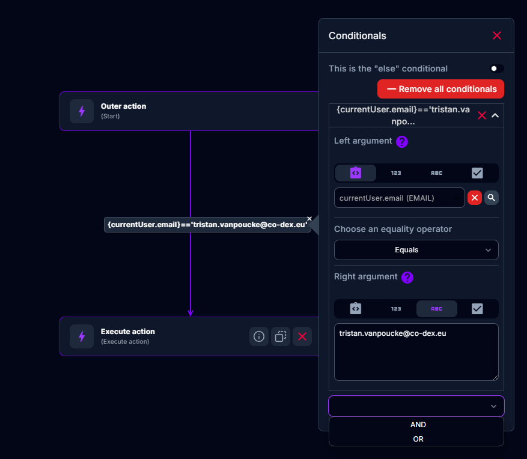Select the boolean checkbox type for Left argument
This screenshot has width=527, height=459.
point(477,173)
